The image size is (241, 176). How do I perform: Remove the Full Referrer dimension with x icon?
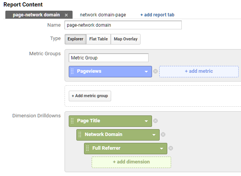[171, 148]
